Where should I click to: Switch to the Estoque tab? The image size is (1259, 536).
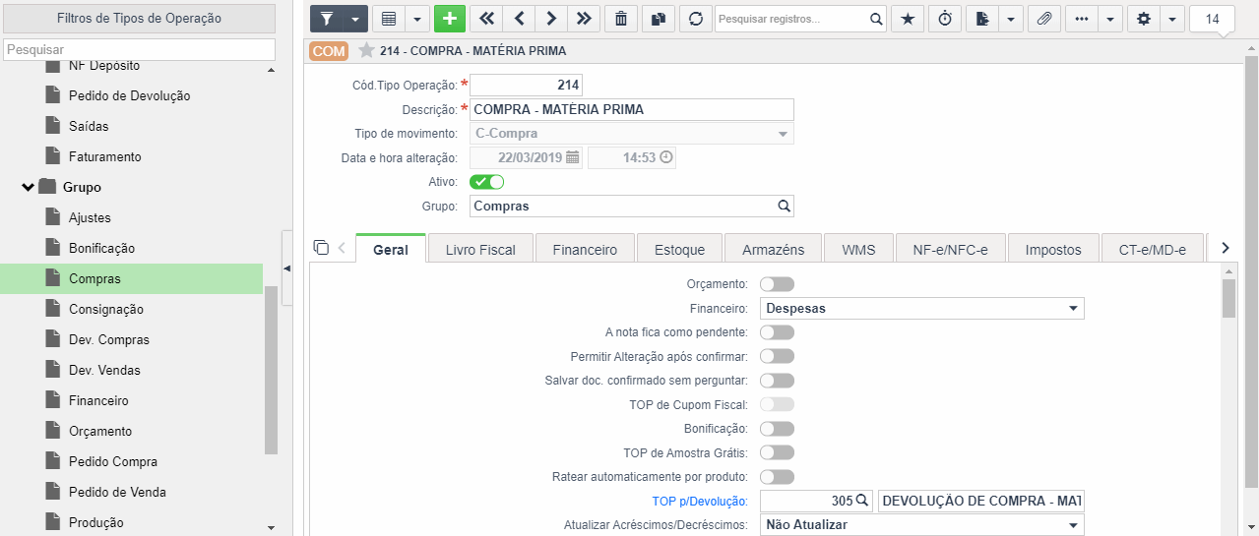[x=679, y=250]
